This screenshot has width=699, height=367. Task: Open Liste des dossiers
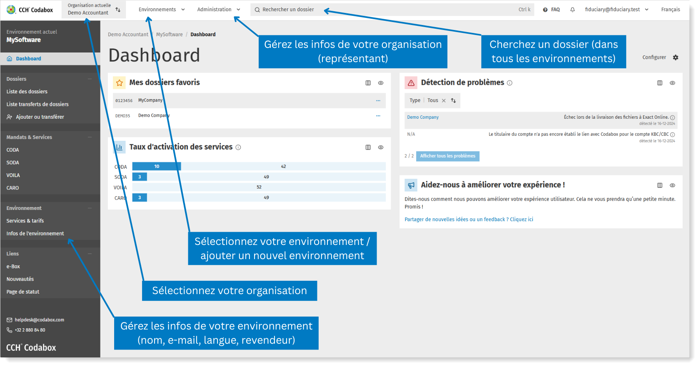[x=27, y=92]
